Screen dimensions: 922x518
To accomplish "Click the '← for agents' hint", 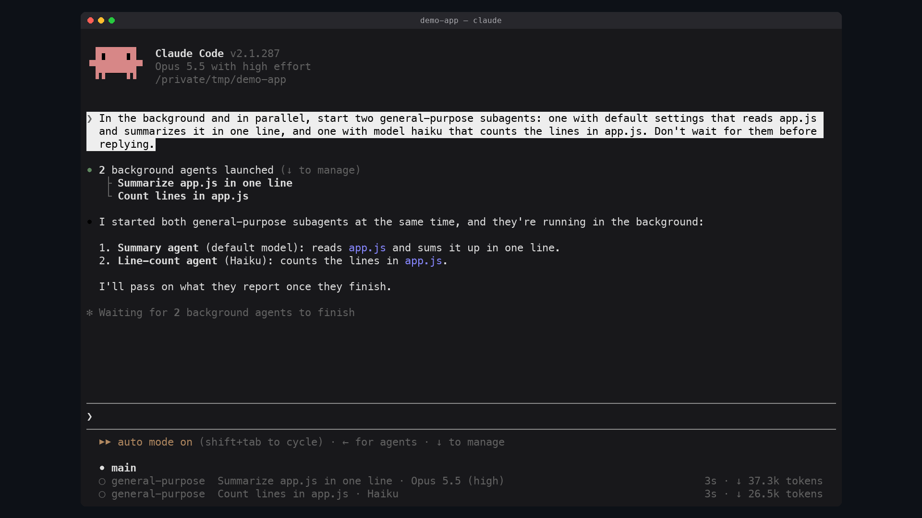I will pyautogui.click(x=379, y=442).
